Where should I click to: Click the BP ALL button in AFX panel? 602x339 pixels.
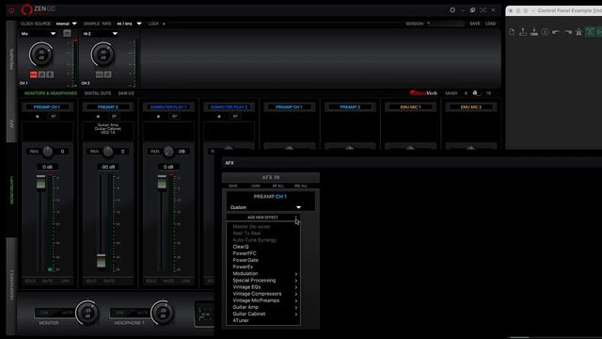coord(278,186)
